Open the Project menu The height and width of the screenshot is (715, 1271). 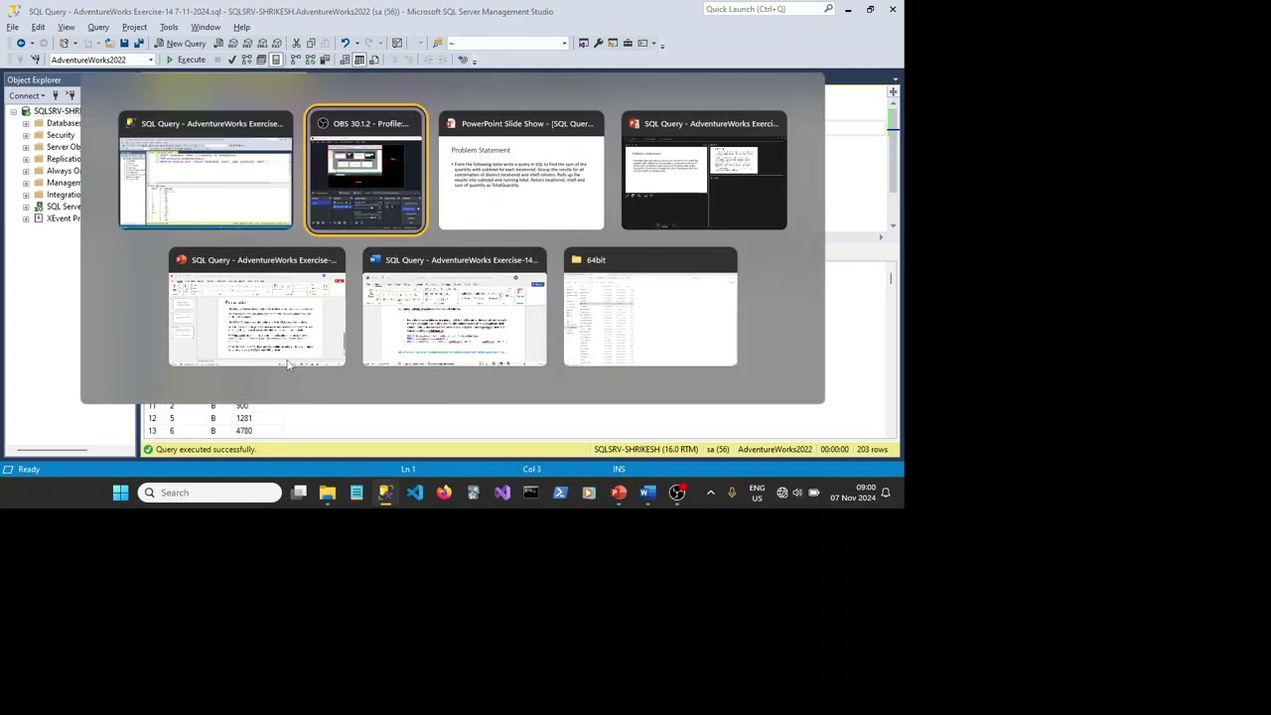point(134,27)
